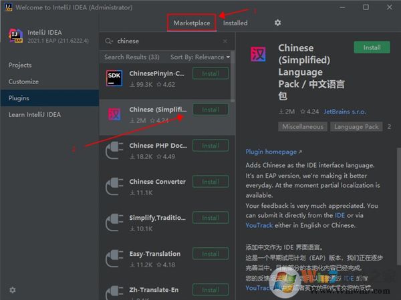Viewport: 401px width, 300px height.
Task: Install ChinesePinyin-C... plugin
Action: click(211, 73)
